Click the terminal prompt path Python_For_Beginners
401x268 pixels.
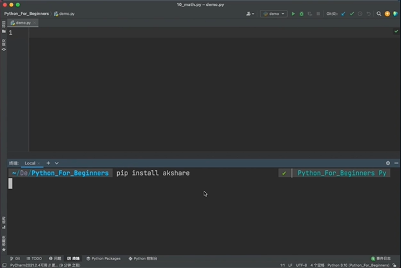pos(70,173)
